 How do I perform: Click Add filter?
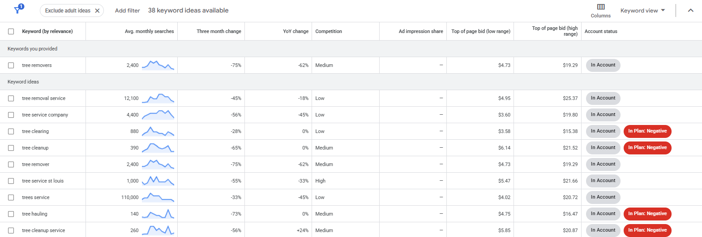pyautogui.click(x=127, y=11)
